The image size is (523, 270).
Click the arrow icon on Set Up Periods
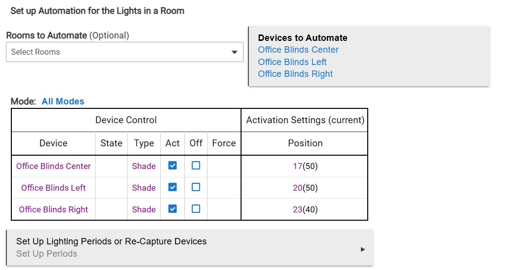click(363, 249)
